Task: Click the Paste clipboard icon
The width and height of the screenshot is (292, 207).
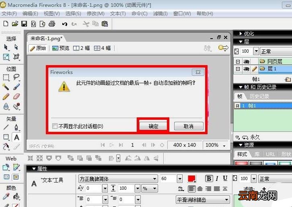Action: pyautogui.click(x=105, y=24)
